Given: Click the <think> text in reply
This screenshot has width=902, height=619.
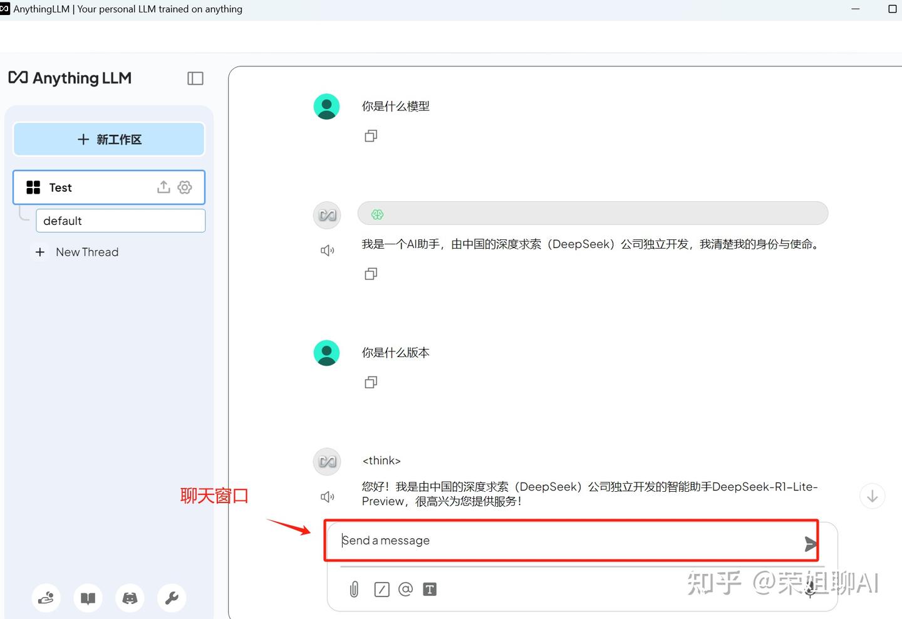Looking at the screenshot, I should [381, 460].
